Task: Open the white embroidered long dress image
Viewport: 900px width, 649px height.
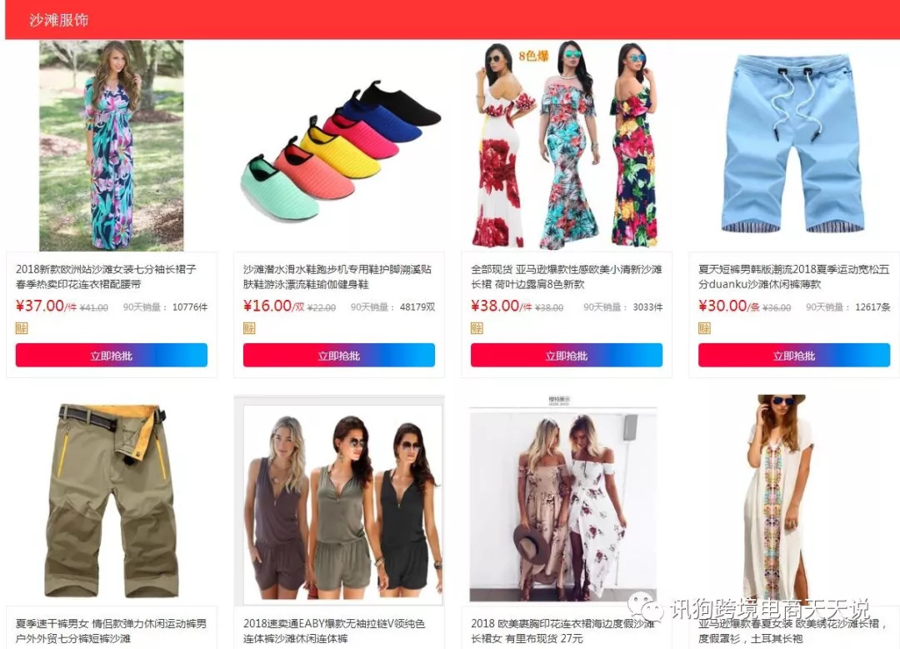Action: coord(782,497)
